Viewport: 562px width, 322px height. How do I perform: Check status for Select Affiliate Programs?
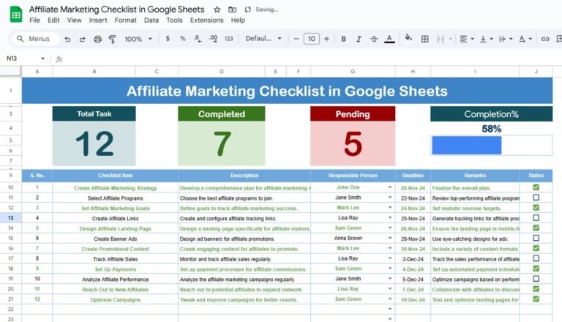(x=536, y=198)
